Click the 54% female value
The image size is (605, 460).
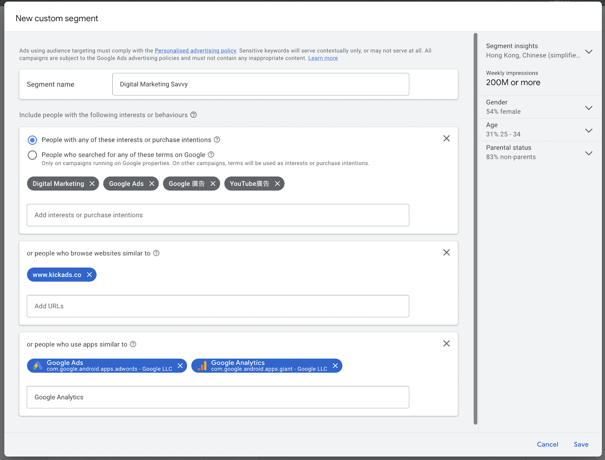(x=503, y=111)
